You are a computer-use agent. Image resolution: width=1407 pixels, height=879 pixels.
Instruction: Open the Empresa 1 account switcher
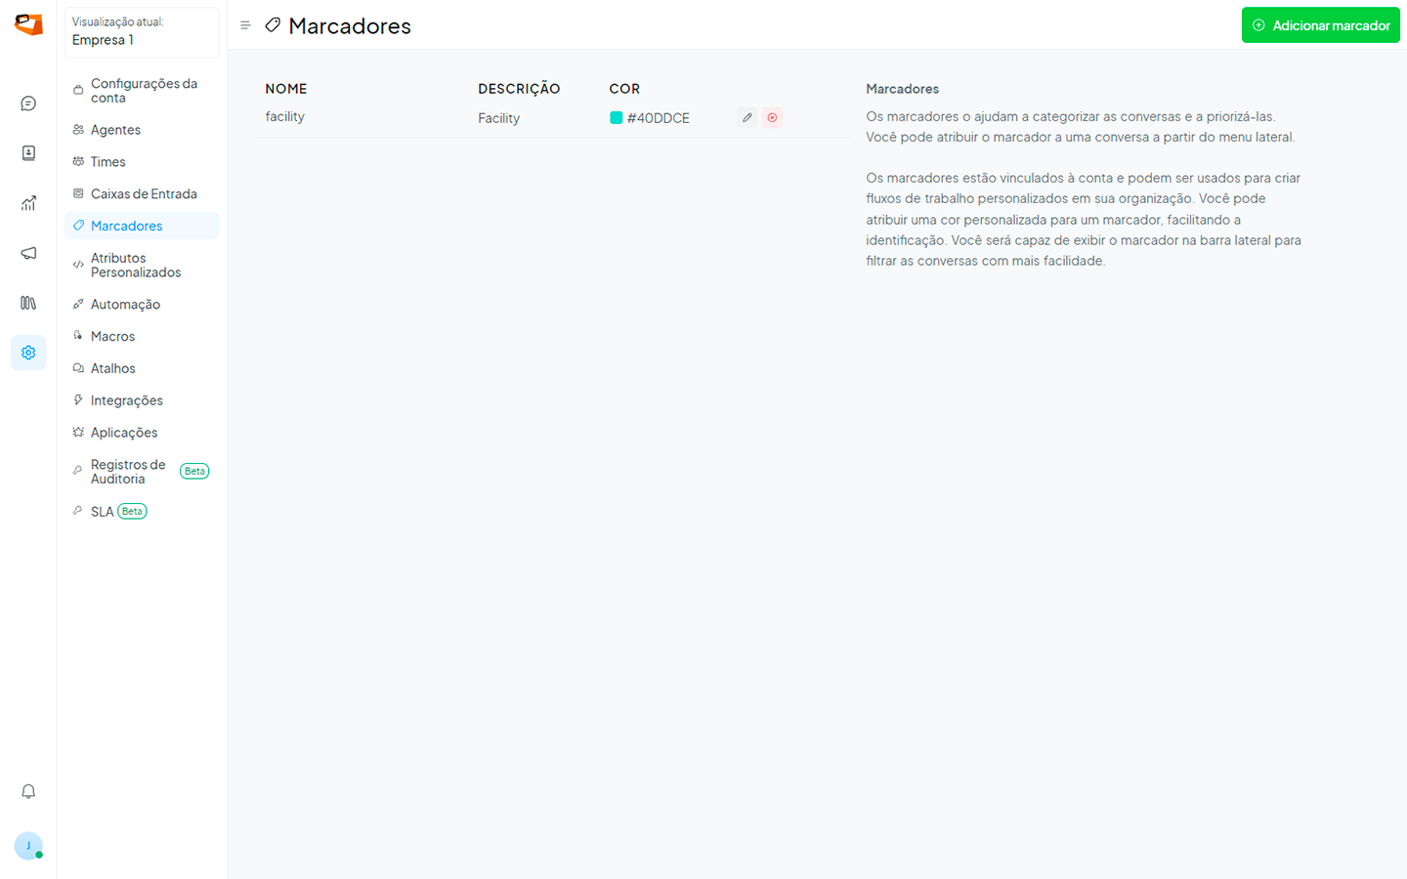(142, 32)
